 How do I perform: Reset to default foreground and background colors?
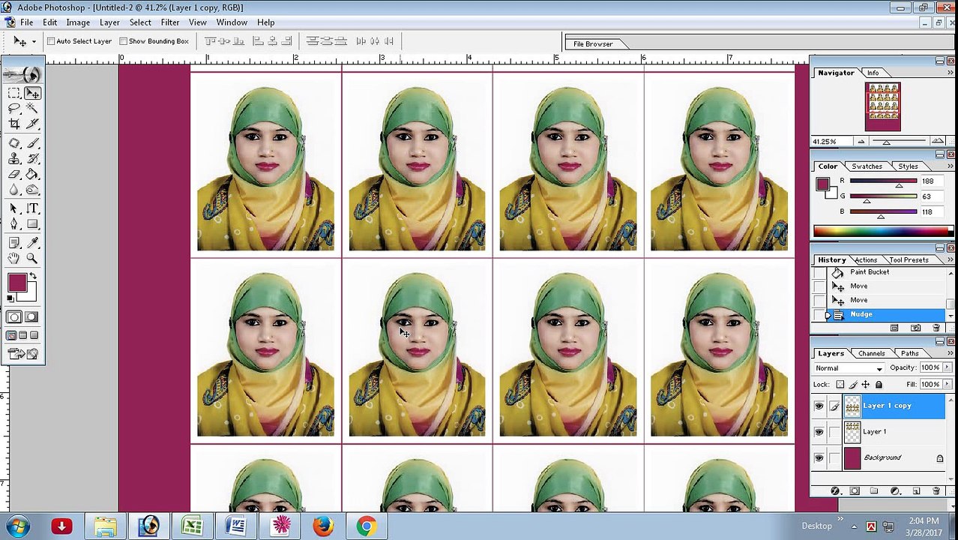(10, 297)
